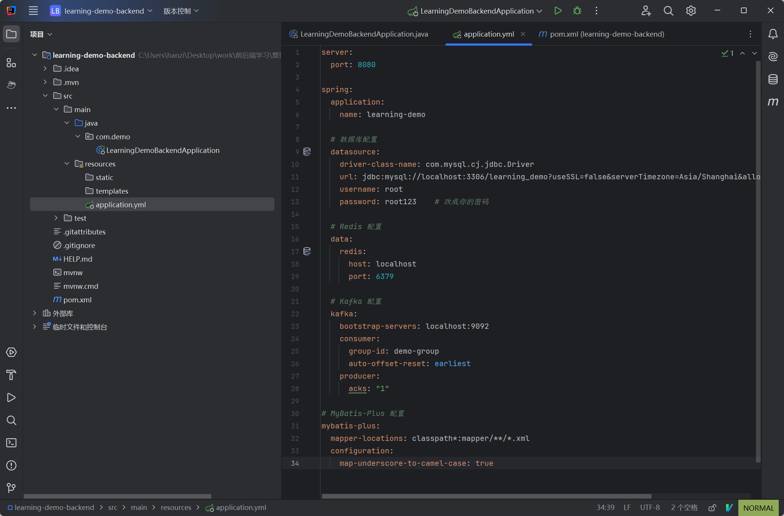Click the UTF-8 encoding status widget
The image size is (784, 516).
tap(650, 508)
